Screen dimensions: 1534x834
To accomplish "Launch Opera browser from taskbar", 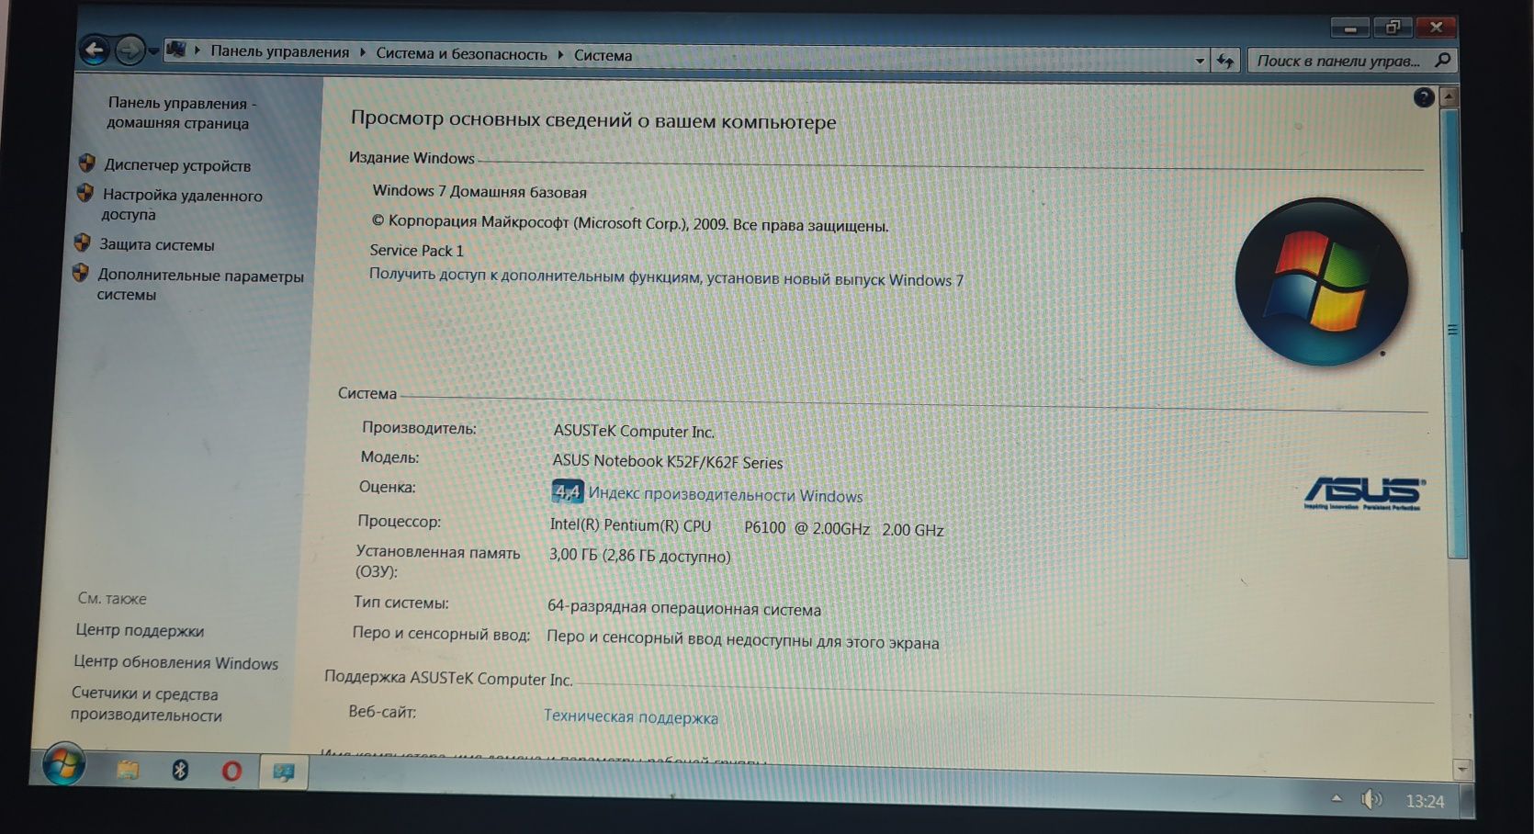I will click(x=231, y=771).
